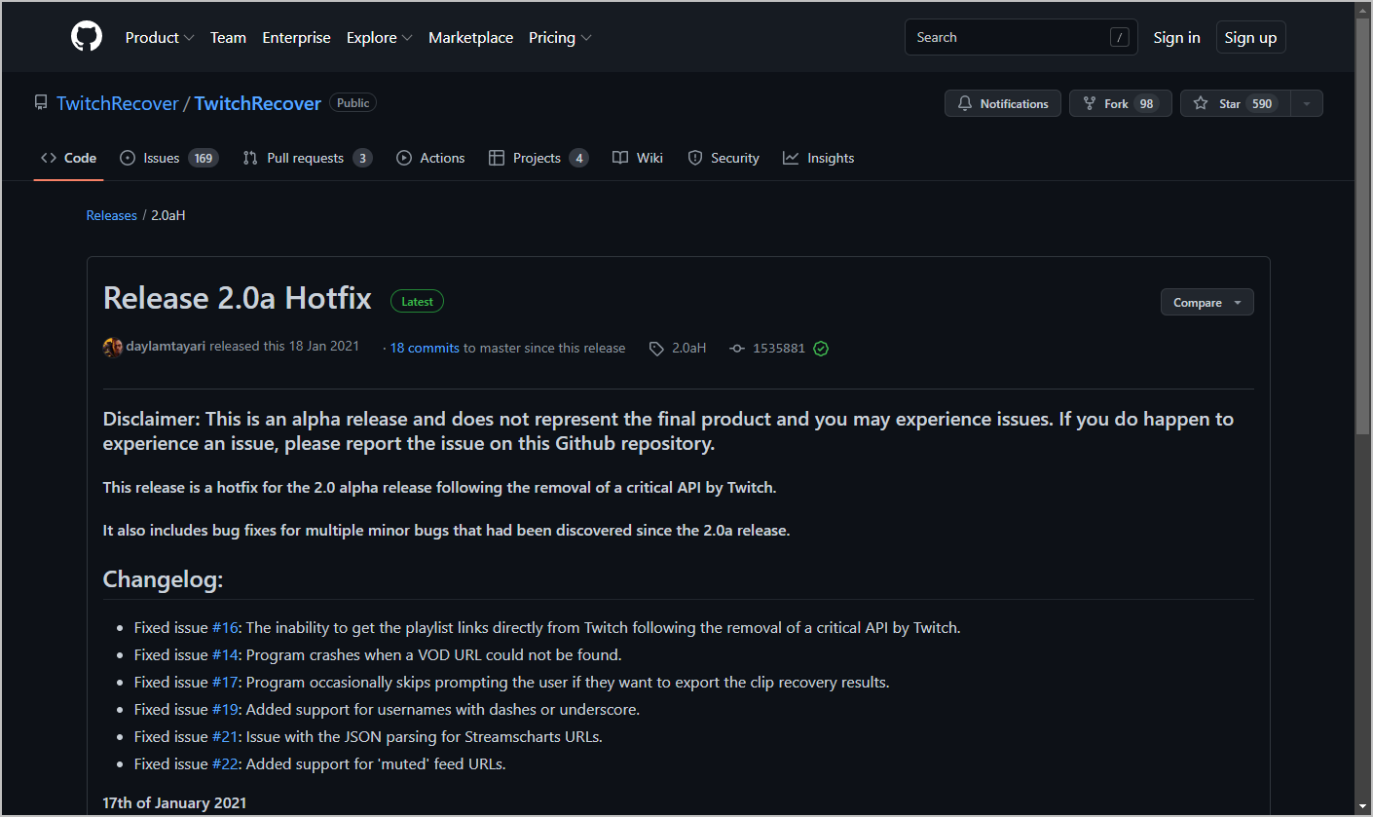The image size is (1373, 817).
Task: Open the Issues tab
Action: 169,158
